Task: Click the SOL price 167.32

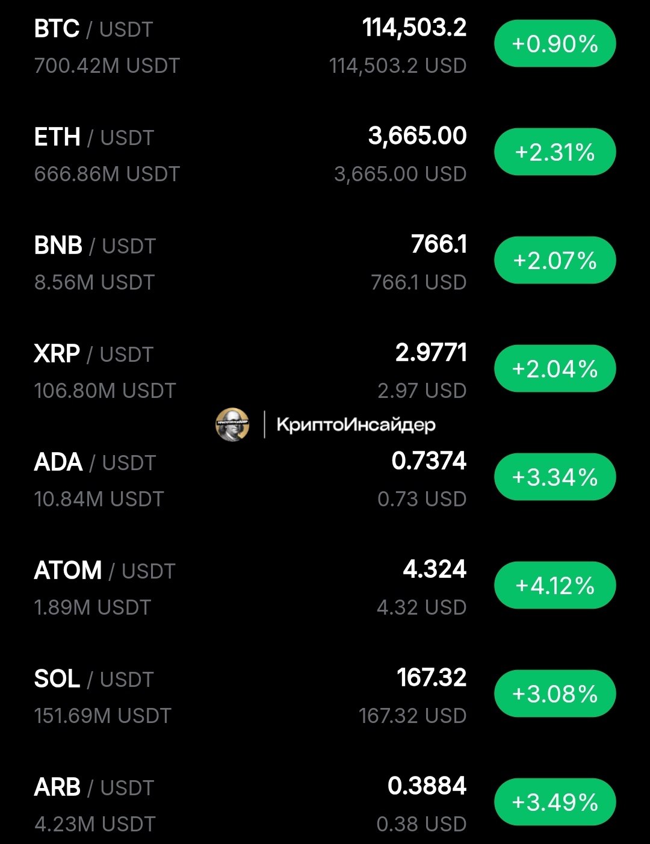Action: (x=432, y=678)
